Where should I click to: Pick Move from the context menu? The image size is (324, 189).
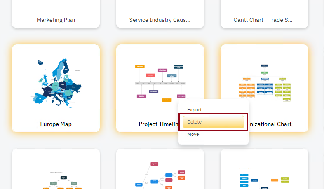(x=193, y=134)
